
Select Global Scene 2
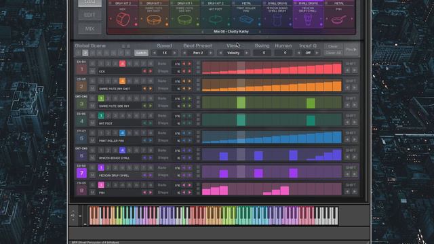[x=85, y=53]
